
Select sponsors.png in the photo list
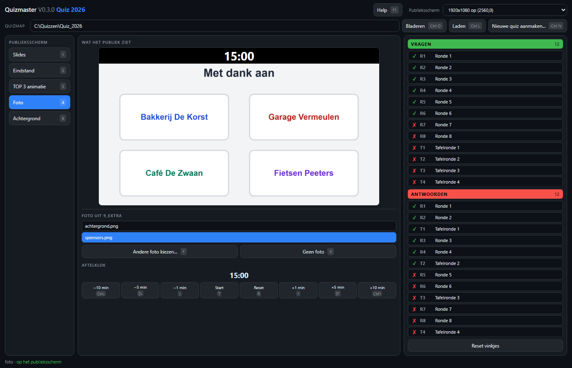click(239, 238)
